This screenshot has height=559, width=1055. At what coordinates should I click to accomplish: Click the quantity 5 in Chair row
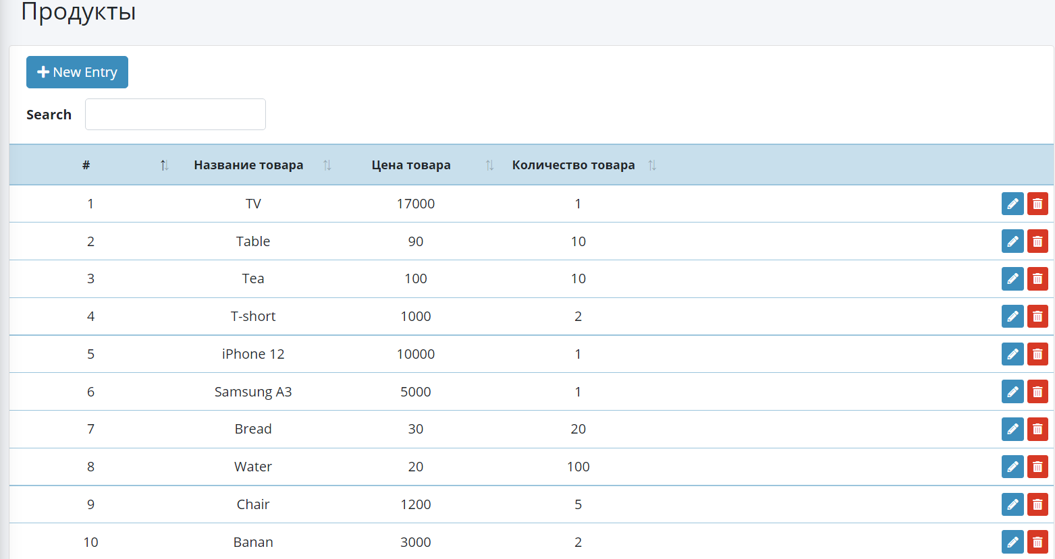(578, 504)
